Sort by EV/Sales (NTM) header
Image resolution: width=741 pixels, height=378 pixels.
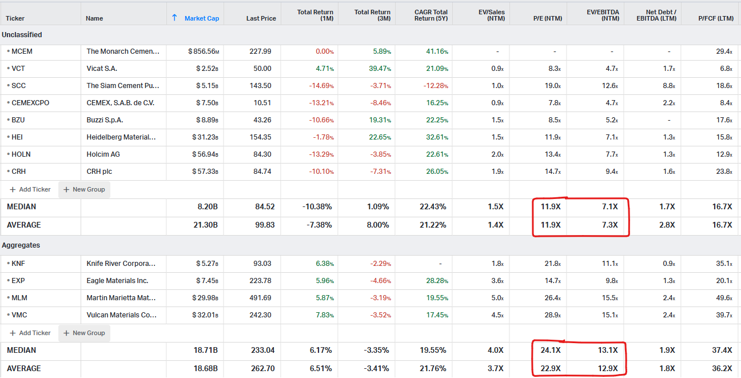click(492, 15)
